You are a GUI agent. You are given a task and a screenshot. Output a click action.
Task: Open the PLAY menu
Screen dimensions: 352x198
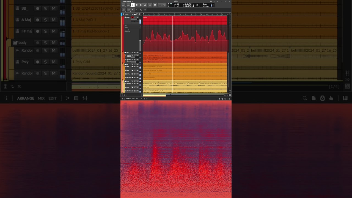click(128, 5)
